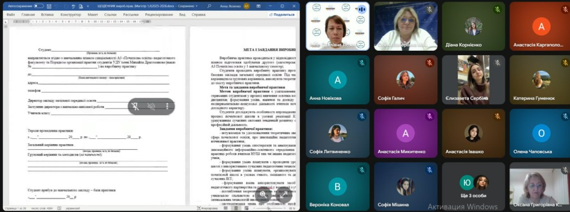Expand presentation to fullscreen with arrows icon
570x212 pixels.
[x=283, y=194]
